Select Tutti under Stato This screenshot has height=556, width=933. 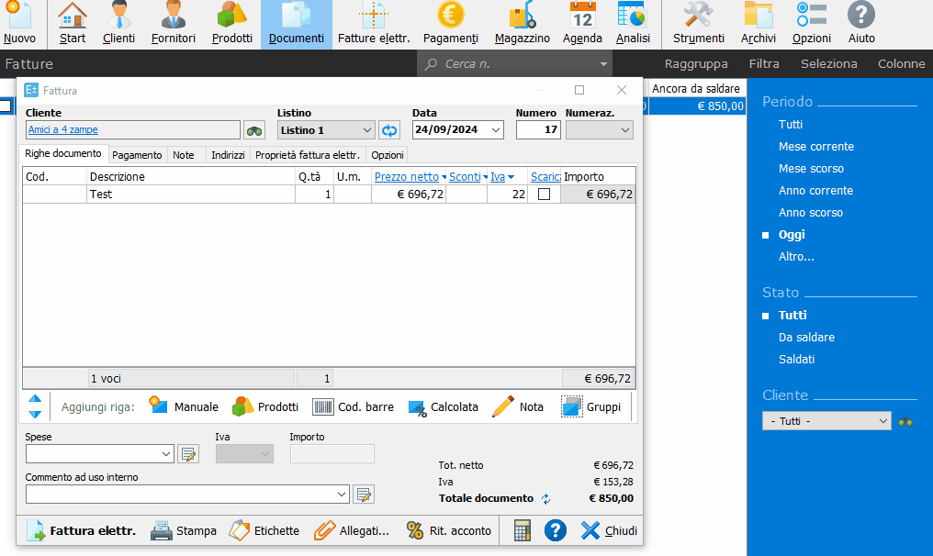pyautogui.click(x=792, y=316)
